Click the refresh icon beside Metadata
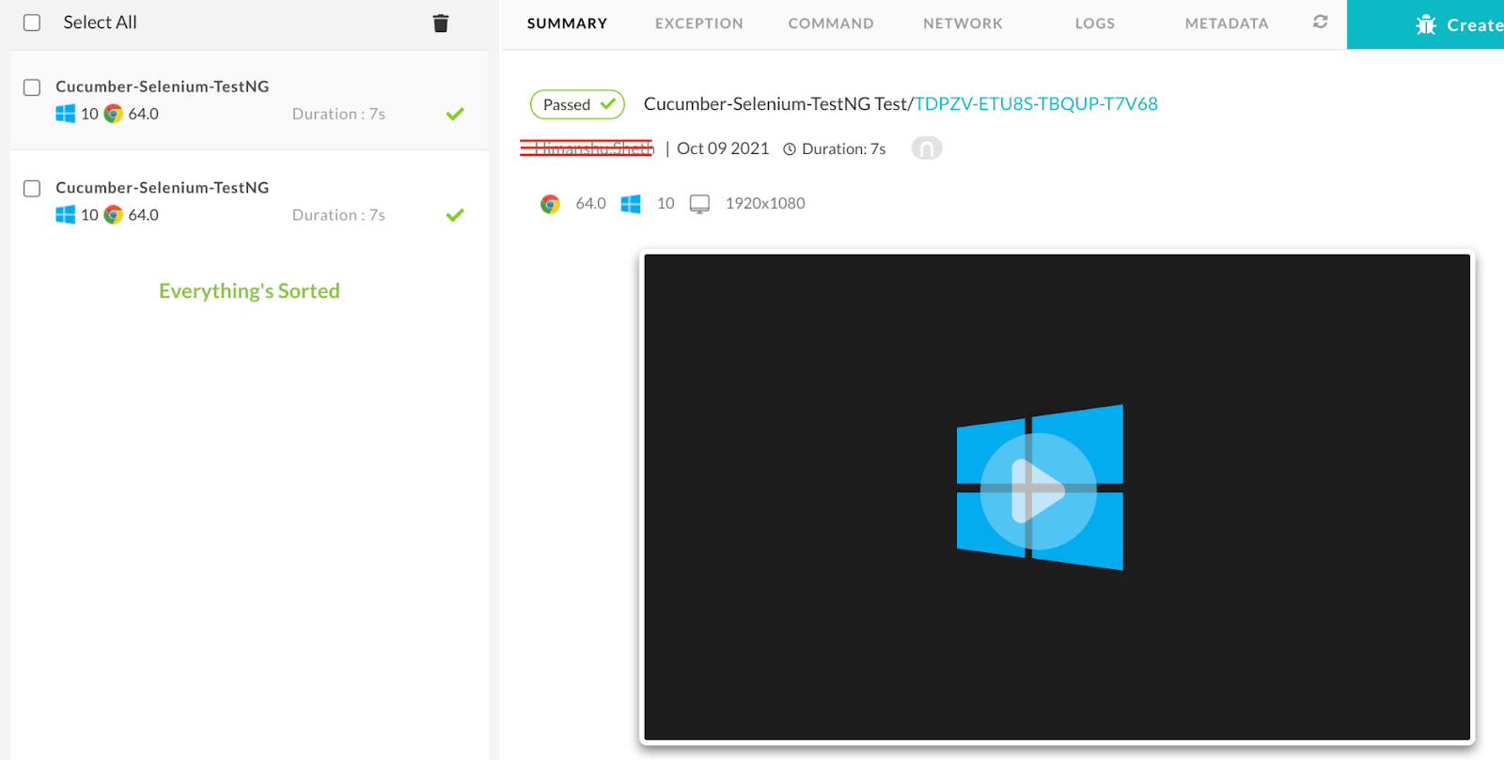The width and height of the screenshot is (1504, 760). click(1321, 22)
